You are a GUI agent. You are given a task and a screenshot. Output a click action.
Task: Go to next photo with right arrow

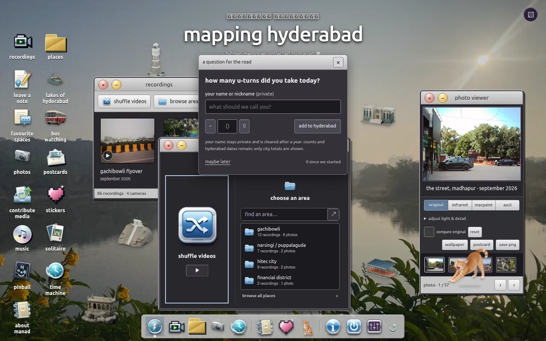tap(514, 285)
